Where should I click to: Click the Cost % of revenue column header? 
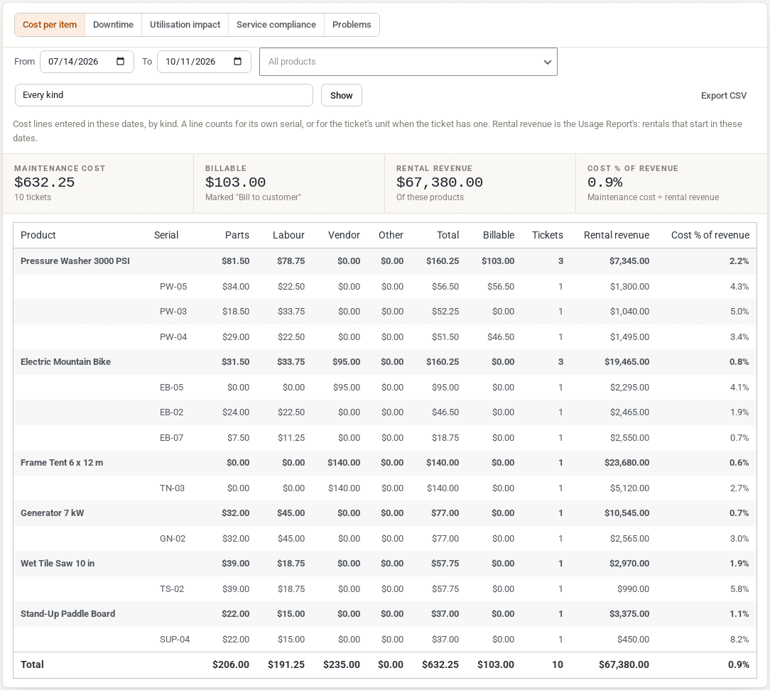click(710, 235)
